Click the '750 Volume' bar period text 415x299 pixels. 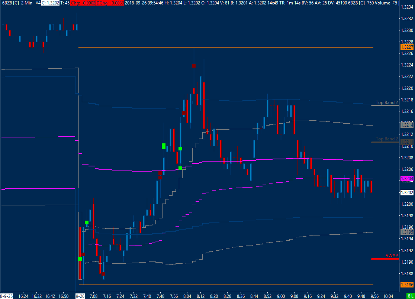(x=379, y=3)
